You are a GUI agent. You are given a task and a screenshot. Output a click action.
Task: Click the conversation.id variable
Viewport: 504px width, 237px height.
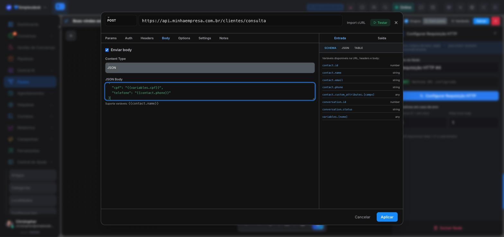click(334, 102)
